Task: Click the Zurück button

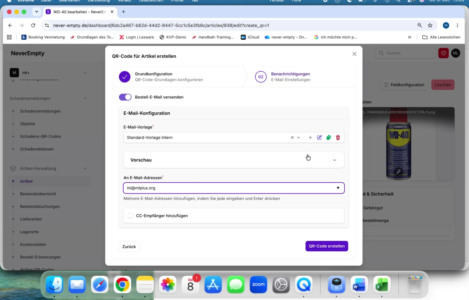Action: pos(129,247)
